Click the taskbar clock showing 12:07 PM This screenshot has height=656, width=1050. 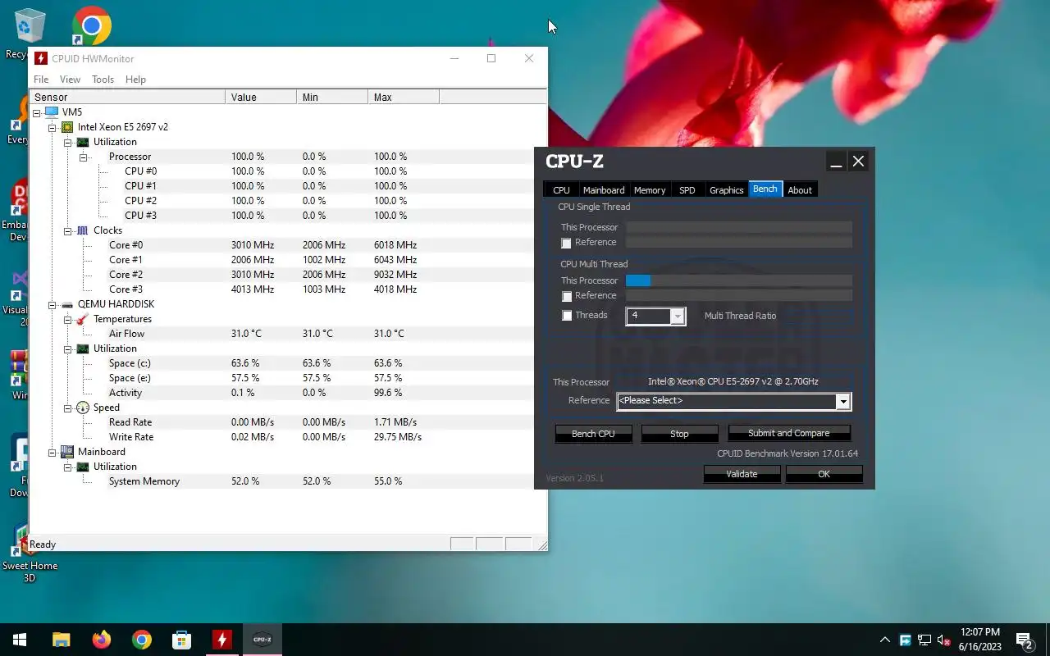[x=979, y=640]
